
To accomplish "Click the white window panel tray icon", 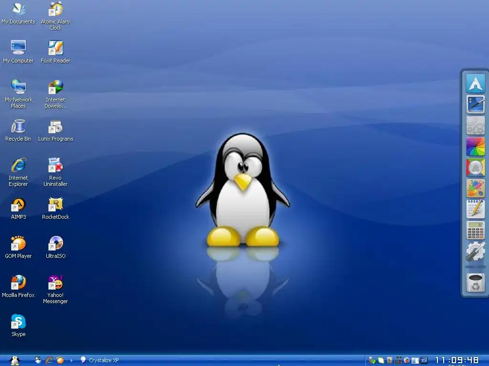I will [415, 360].
